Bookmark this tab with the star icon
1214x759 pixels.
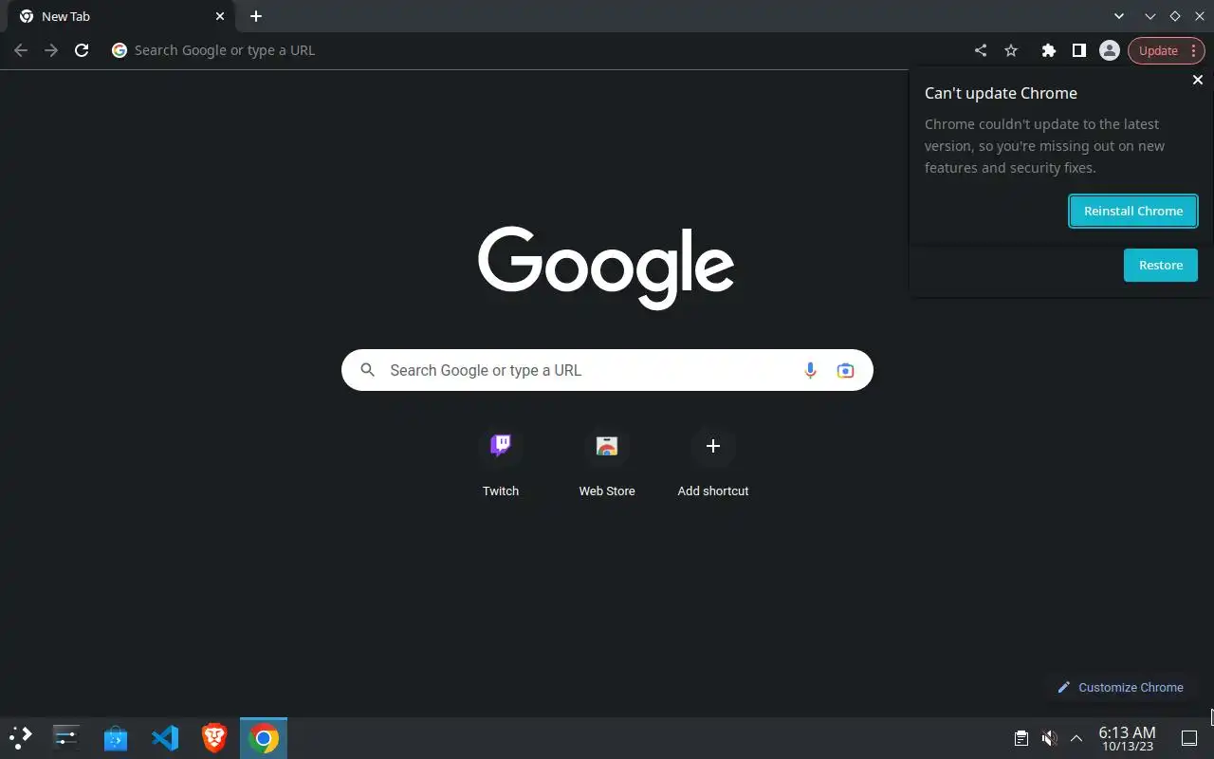point(1011,50)
